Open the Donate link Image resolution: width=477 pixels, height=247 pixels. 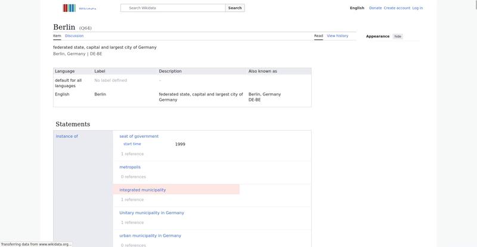coord(376,8)
